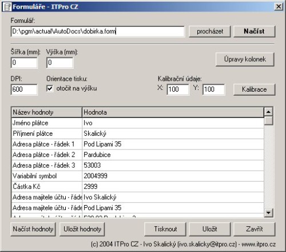Screen dimensions: 286x252
Task: Click the 'Zavřít' button
Action: pos(254,229)
